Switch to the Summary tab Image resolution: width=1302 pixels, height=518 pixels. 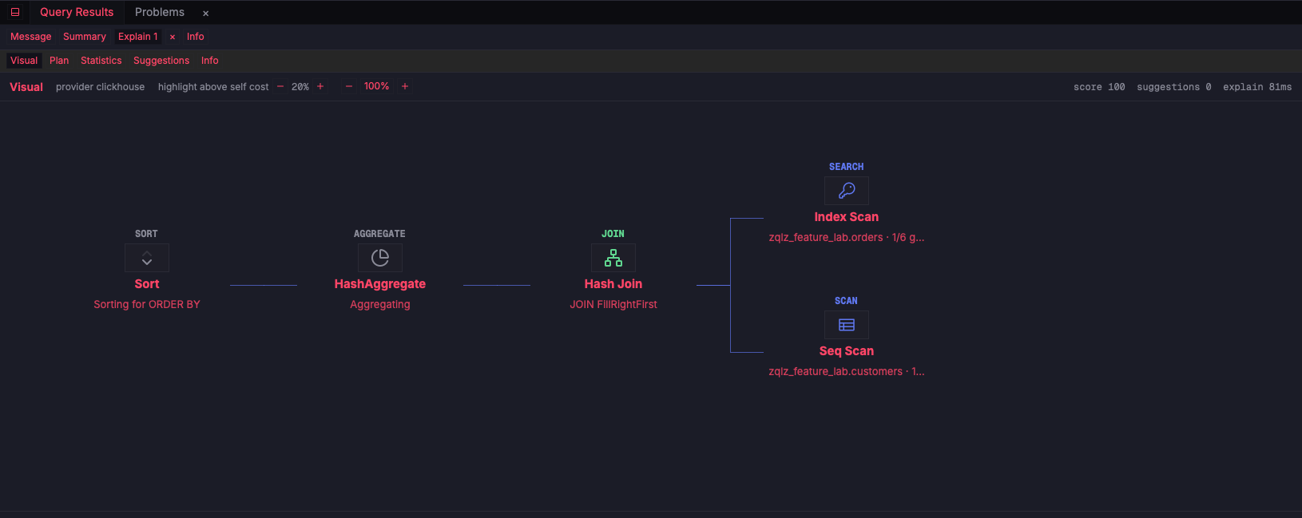(x=85, y=37)
